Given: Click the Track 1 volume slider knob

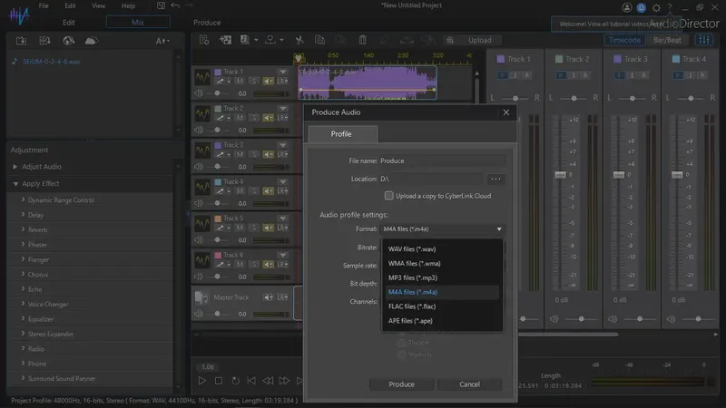Looking at the screenshot, I should point(216,93).
